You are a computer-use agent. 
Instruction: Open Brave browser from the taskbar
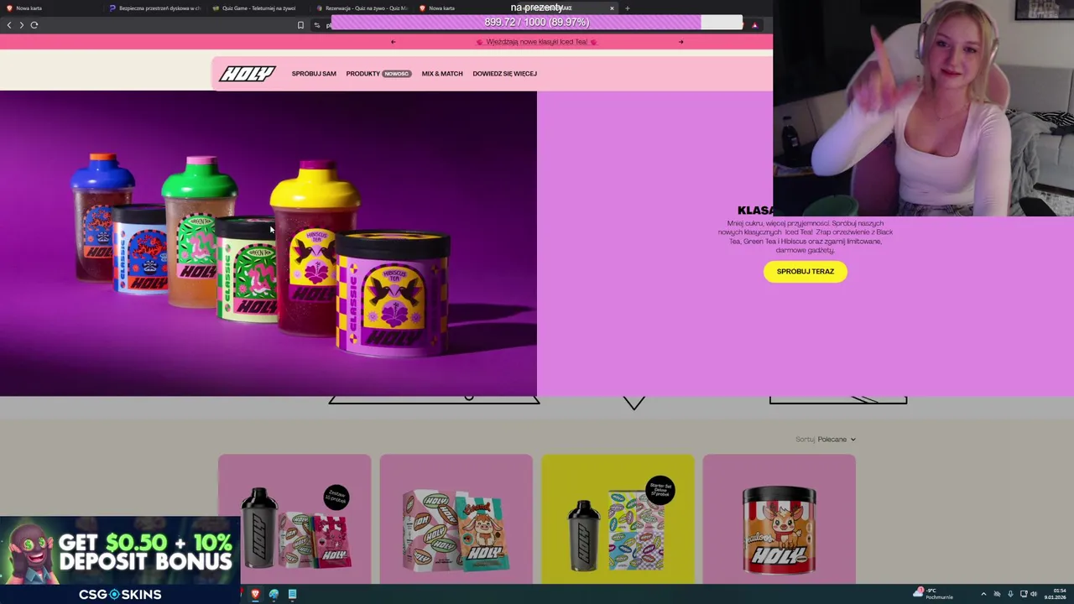pos(255,594)
